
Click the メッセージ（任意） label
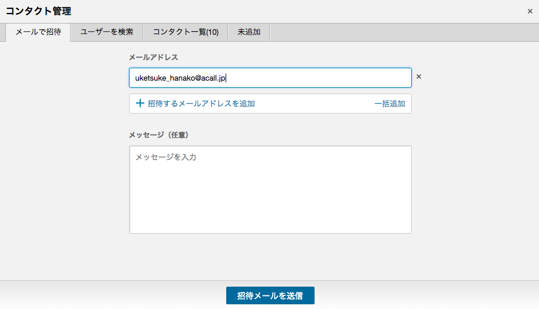[x=159, y=135]
